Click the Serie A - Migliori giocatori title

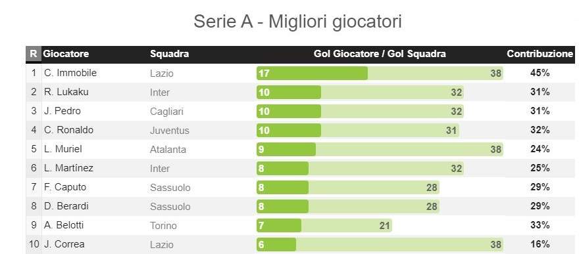(297, 22)
